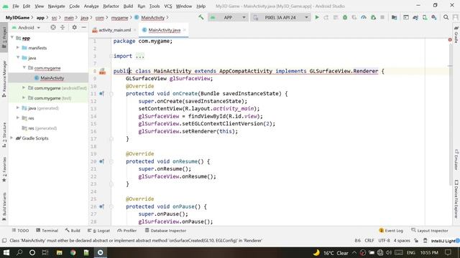Open the Emulator side panel
The height and width of the screenshot is (258, 460).
(456, 159)
